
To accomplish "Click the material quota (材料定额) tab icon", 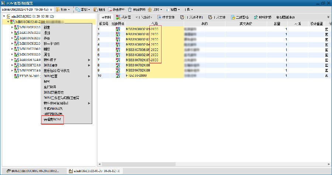I will 256,17.
